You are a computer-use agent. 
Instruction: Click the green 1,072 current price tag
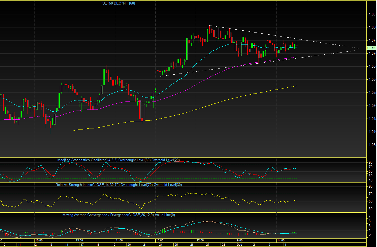[x=371, y=48]
